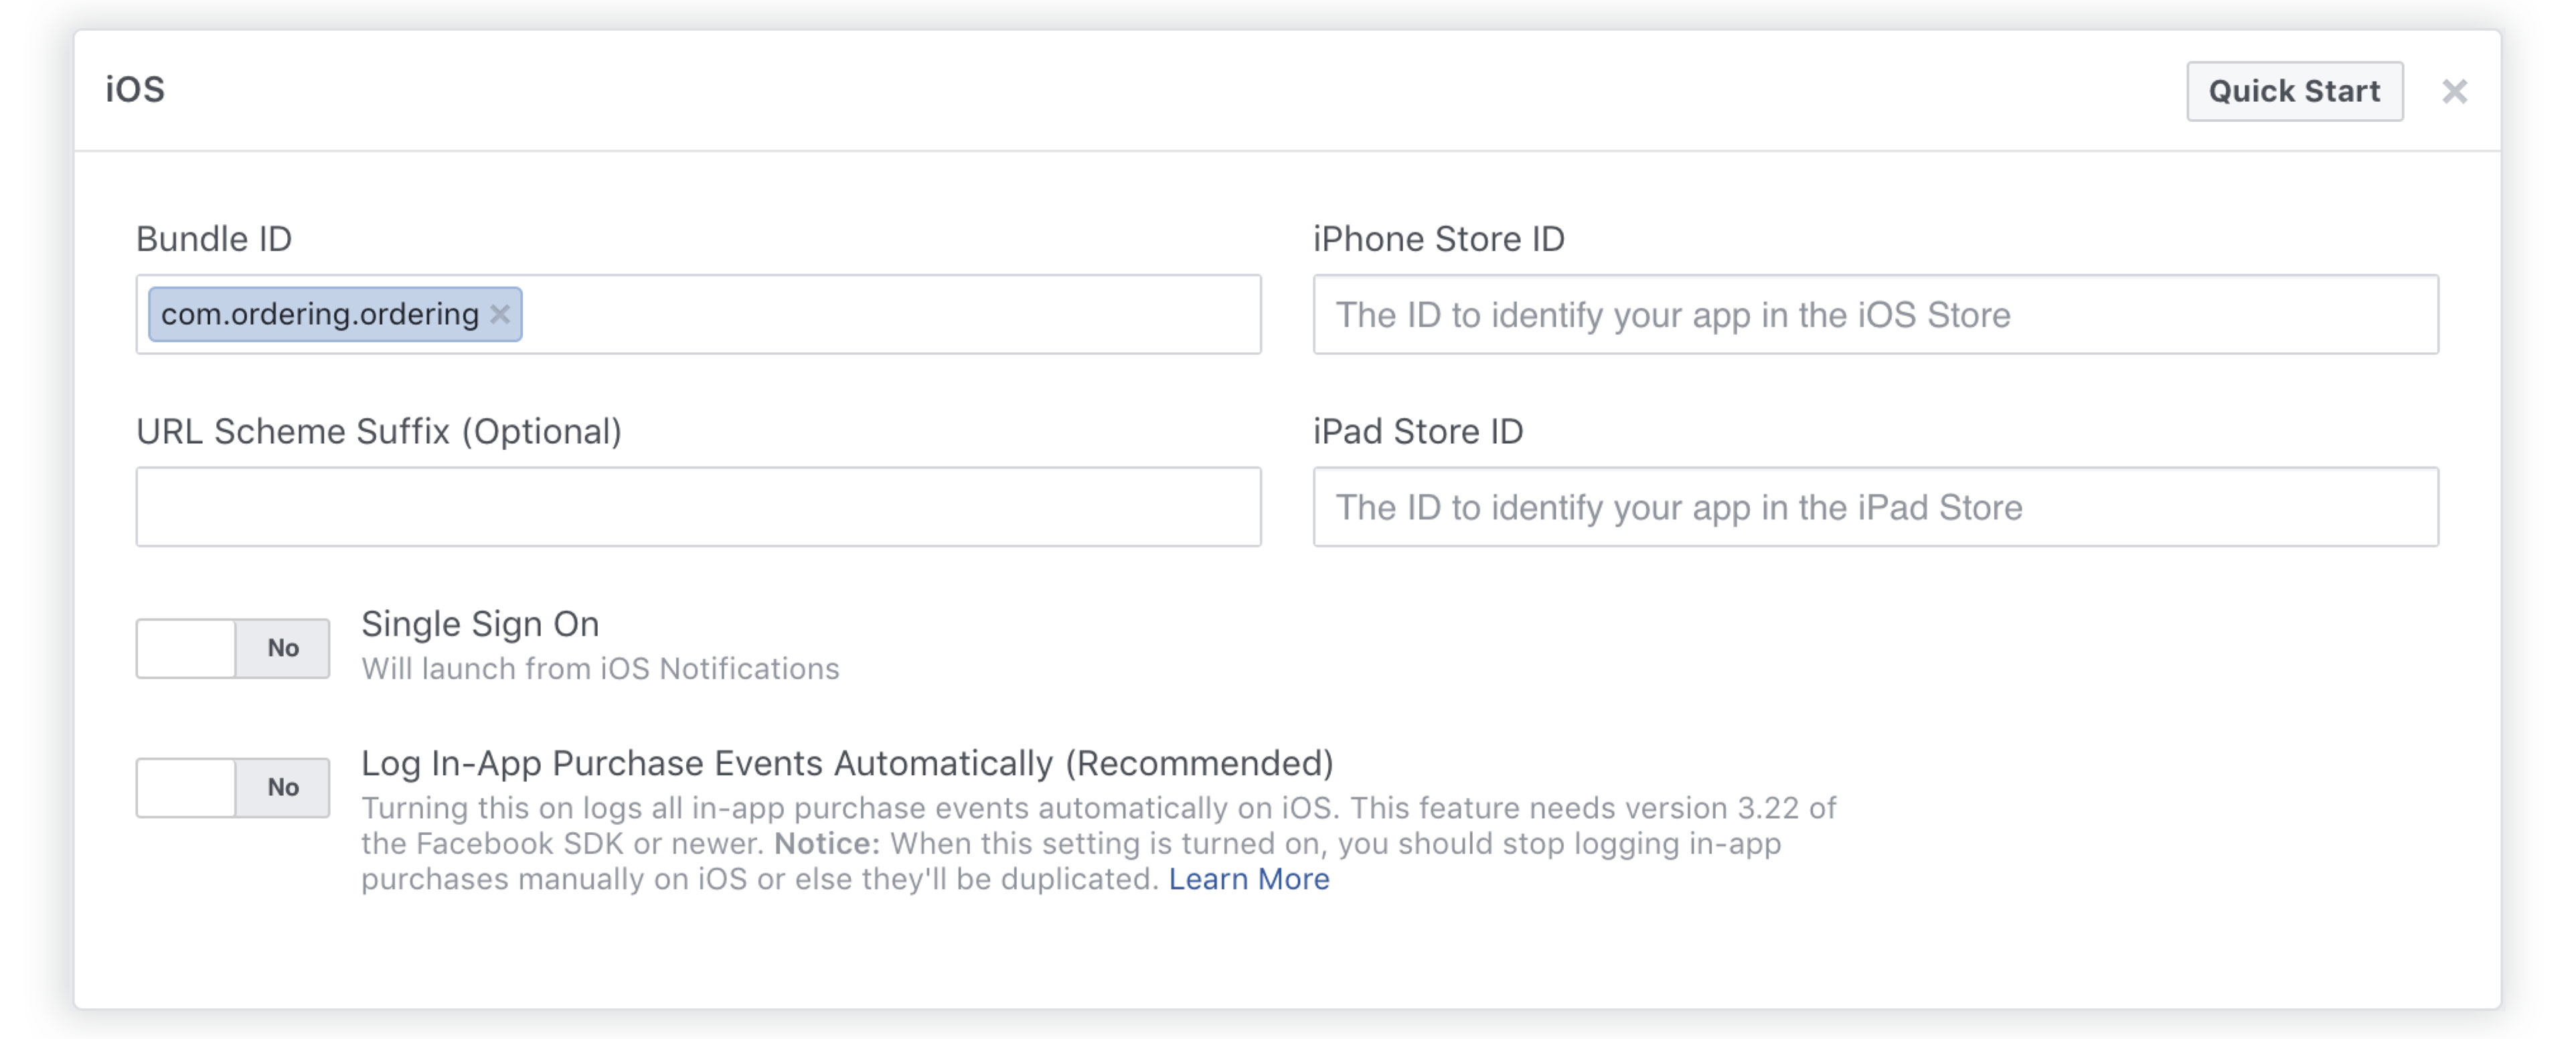Click into the iPhone Store ID field
This screenshot has width=2576, height=1039.
click(1875, 314)
